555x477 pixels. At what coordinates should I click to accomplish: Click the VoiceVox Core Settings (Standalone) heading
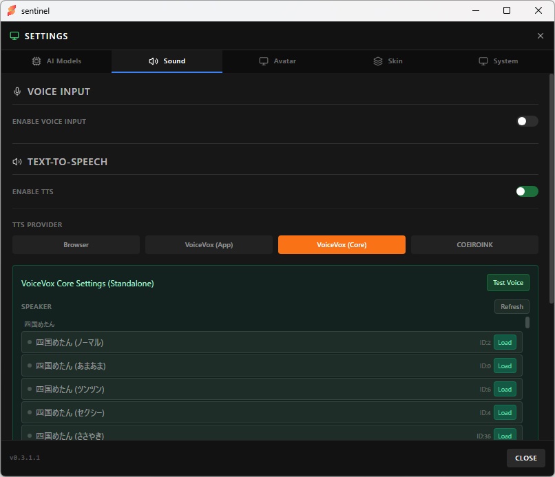pyautogui.click(x=87, y=284)
